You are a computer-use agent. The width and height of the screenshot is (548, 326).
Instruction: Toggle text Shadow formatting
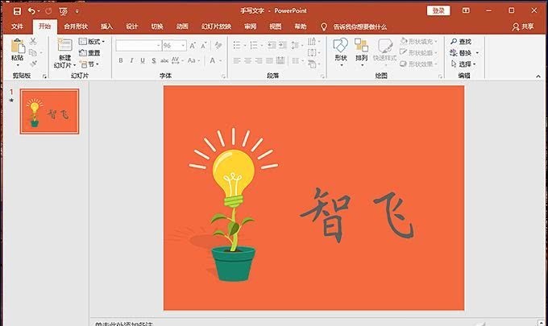pyautogui.click(x=154, y=60)
